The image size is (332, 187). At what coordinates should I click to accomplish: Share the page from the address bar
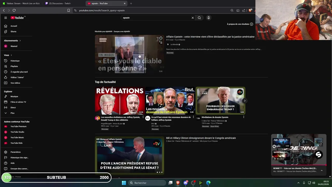[244, 10]
